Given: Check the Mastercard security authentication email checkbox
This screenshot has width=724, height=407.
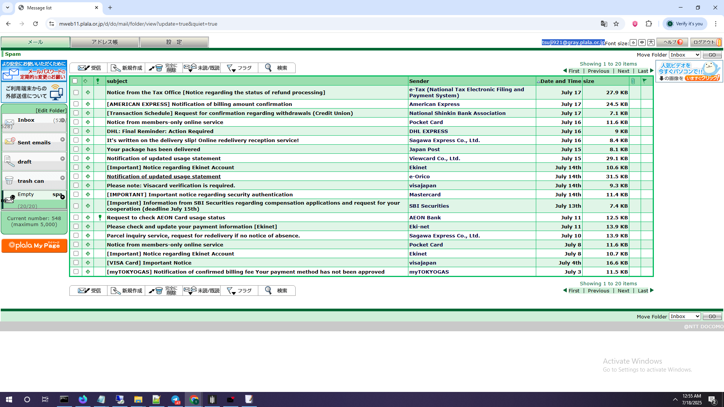Looking at the screenshot, I should [x=76, y=194].
